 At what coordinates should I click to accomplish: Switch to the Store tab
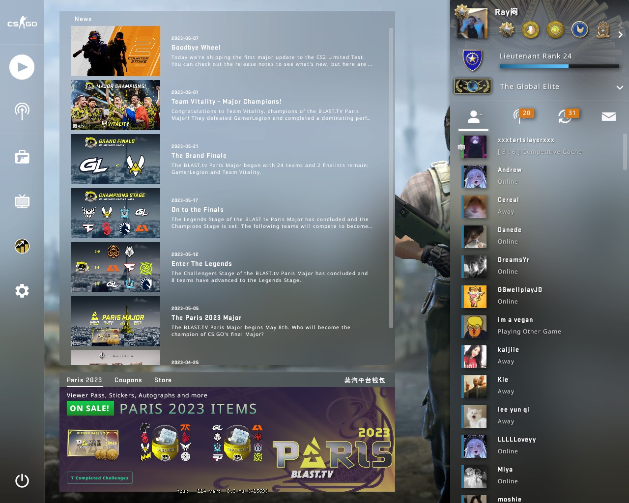(x=163, y=380)
